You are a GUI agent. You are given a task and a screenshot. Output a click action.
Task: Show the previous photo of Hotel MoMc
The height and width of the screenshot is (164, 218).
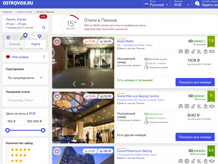pos(74,84)
